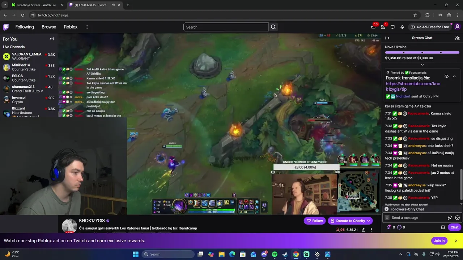Image resolution: width=463 pixels, height=260 pixels.
Task: Open the user profile avatar menu
Action: (457, 27)
